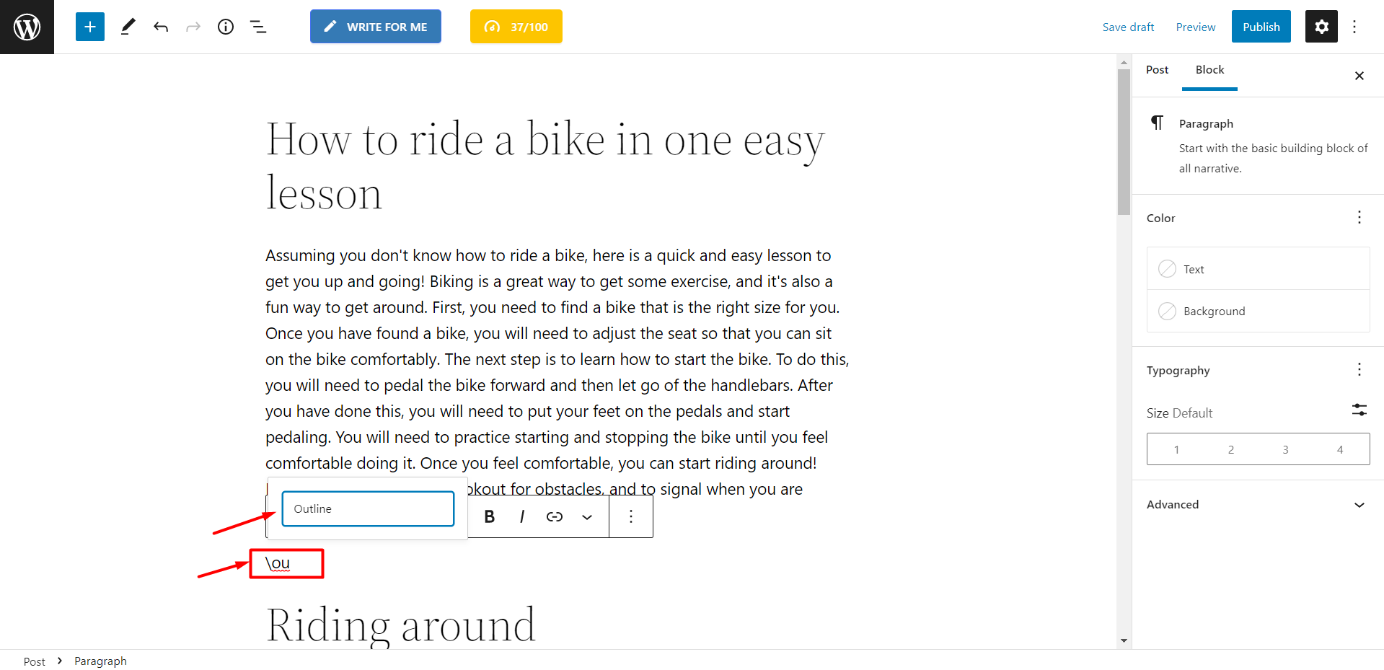1384x670 pixels.
Task: Toggle italic formatting in block toolbar
Action: tap(521, 516)
